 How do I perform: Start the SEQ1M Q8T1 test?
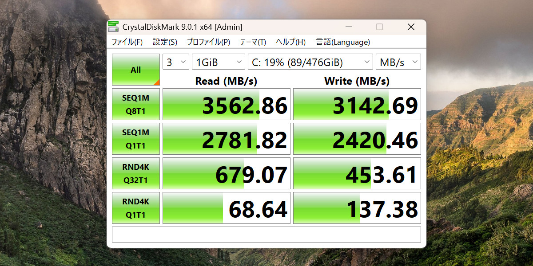point(135,104)
